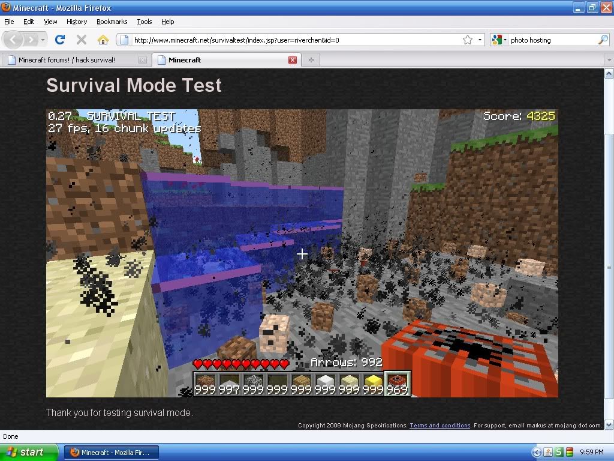Image resolution: width=614 pixels, height=461 pixels.
Task: Expand the system tray hidden icons arrow
Action: tap(537, 453)
